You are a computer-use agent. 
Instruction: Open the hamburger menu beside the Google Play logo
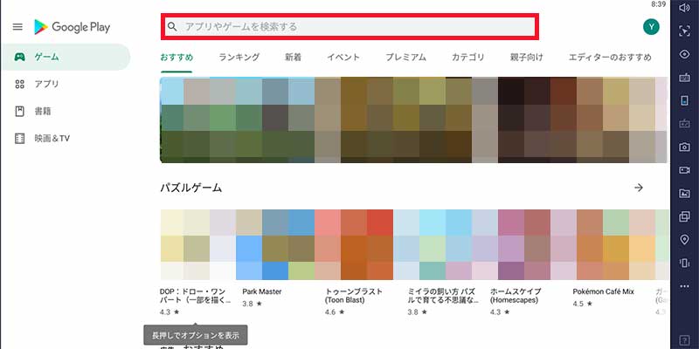(x=17, y=27)
